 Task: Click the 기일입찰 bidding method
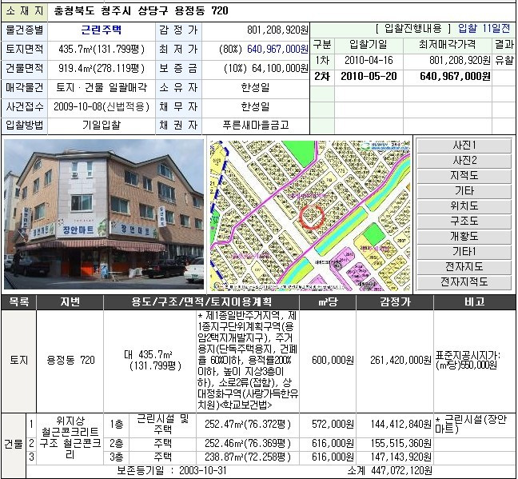[x=102, y=126]
